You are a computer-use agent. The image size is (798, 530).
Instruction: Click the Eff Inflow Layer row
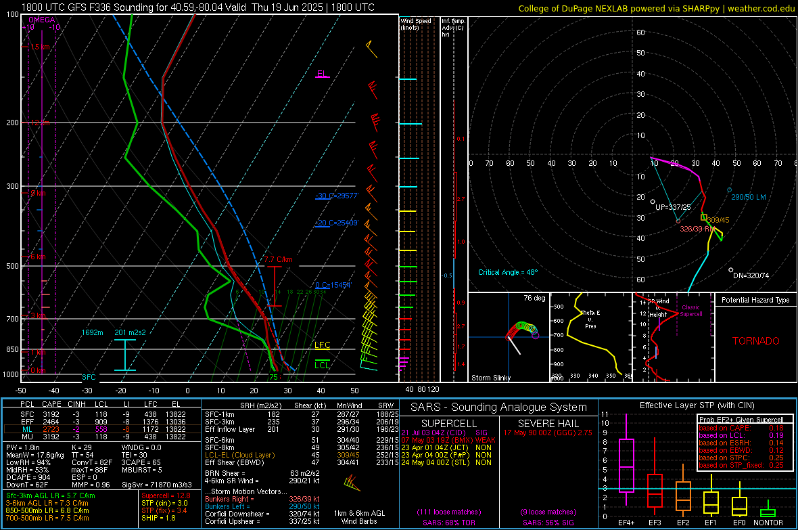pyautogui.click(x=302, y=429)
